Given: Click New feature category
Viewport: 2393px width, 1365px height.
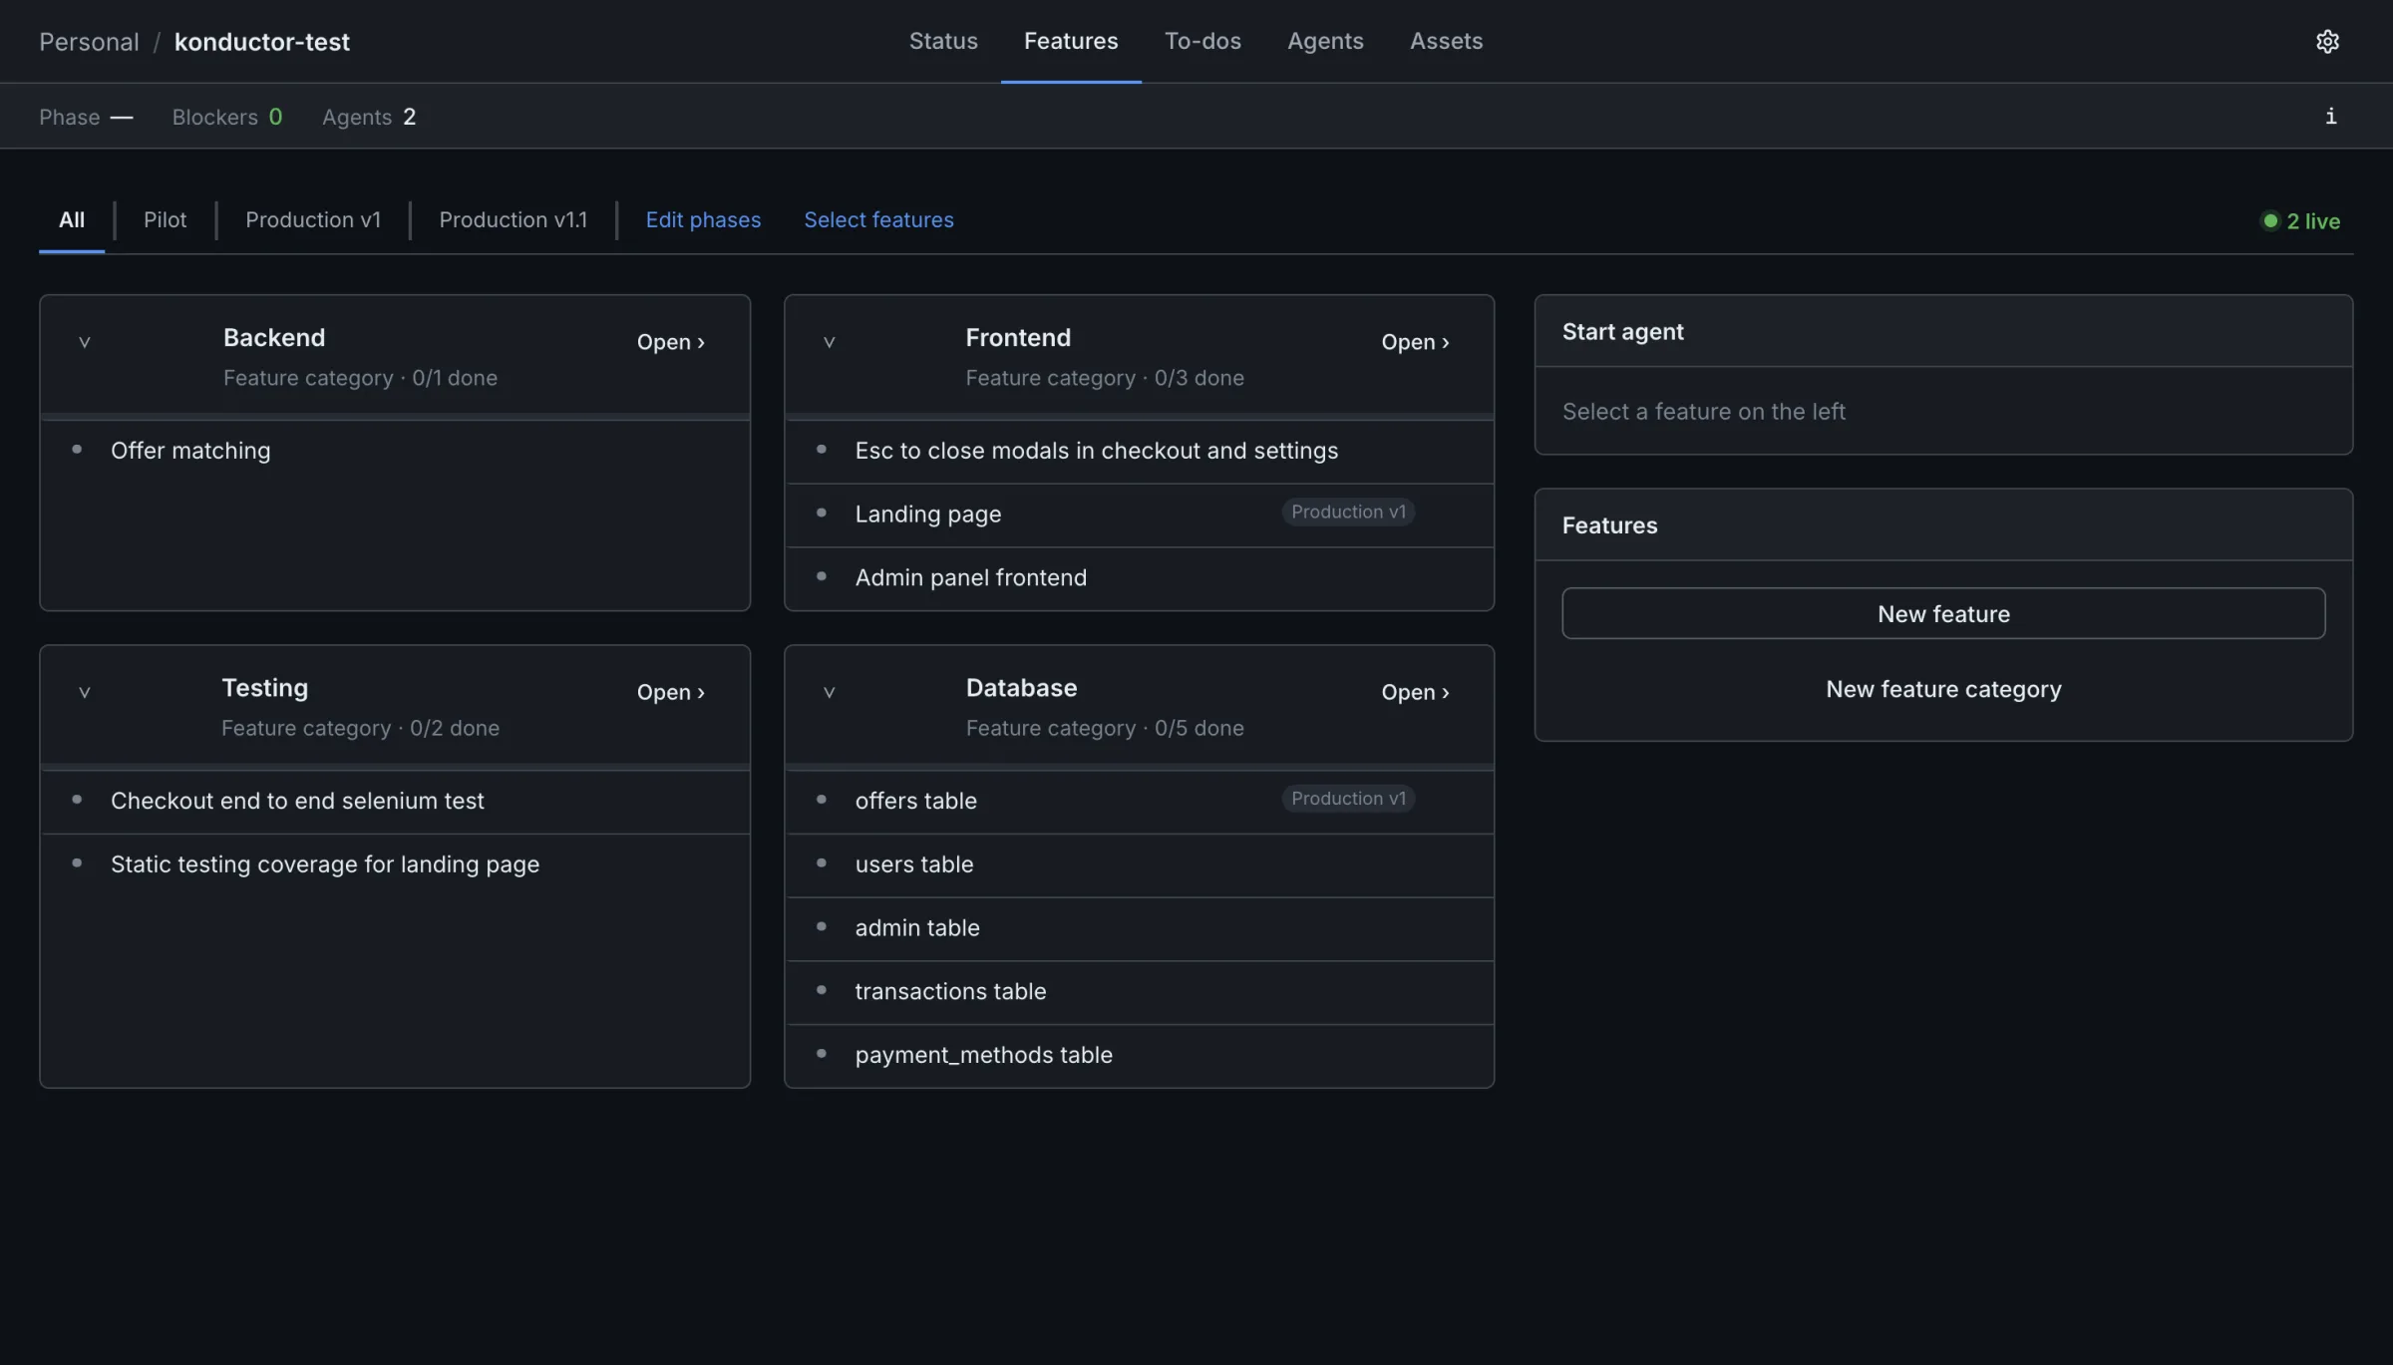Looking at the screenshot, I should [x=1943, y=689].
